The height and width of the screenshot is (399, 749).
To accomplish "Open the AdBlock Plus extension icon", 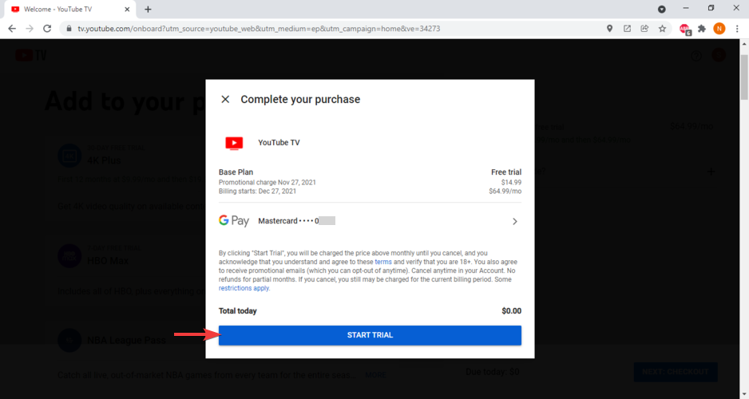I will (x=685, y=28).
